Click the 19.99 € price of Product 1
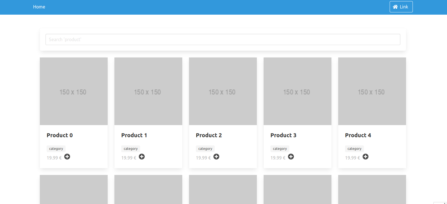 coord(129,158)
